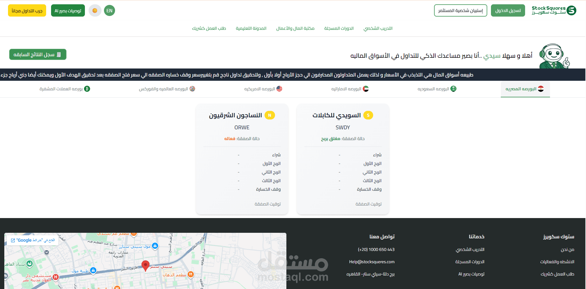Open footer الدورات المسجلة link
Screen dimensions: 586x289
(x=470, y=262)
